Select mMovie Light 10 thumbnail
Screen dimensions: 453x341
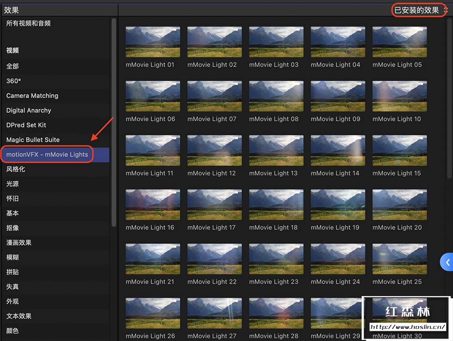(399, 96)
